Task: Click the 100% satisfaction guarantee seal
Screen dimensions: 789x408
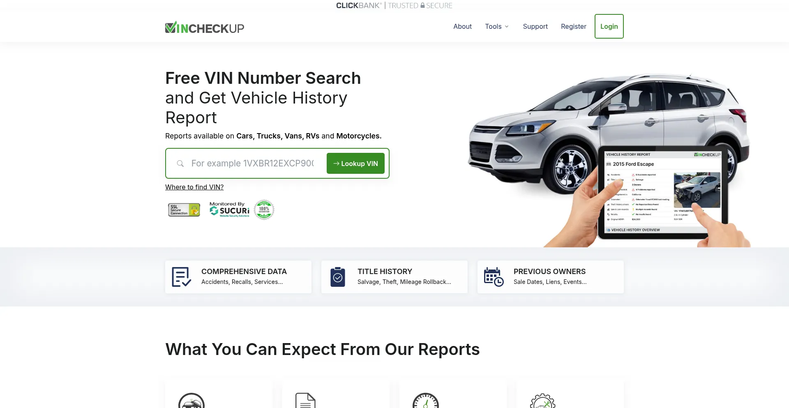Action: [264, 210]
